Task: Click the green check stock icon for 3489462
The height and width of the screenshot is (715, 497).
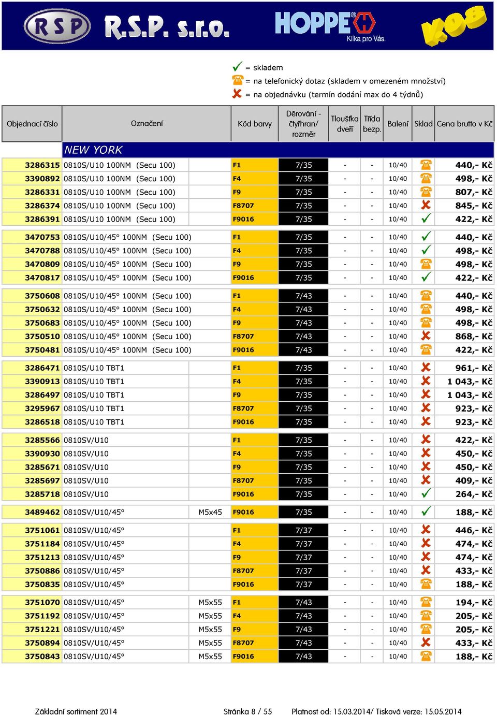Action: (426, 512)
